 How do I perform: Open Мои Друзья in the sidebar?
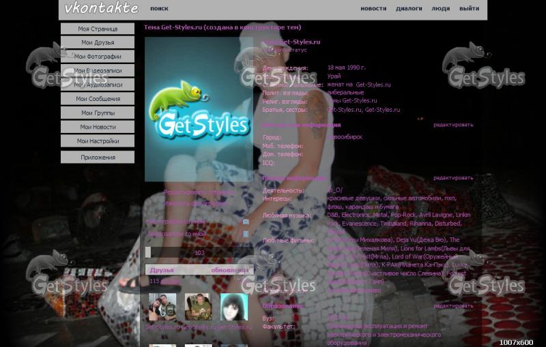tap(98, 42)
